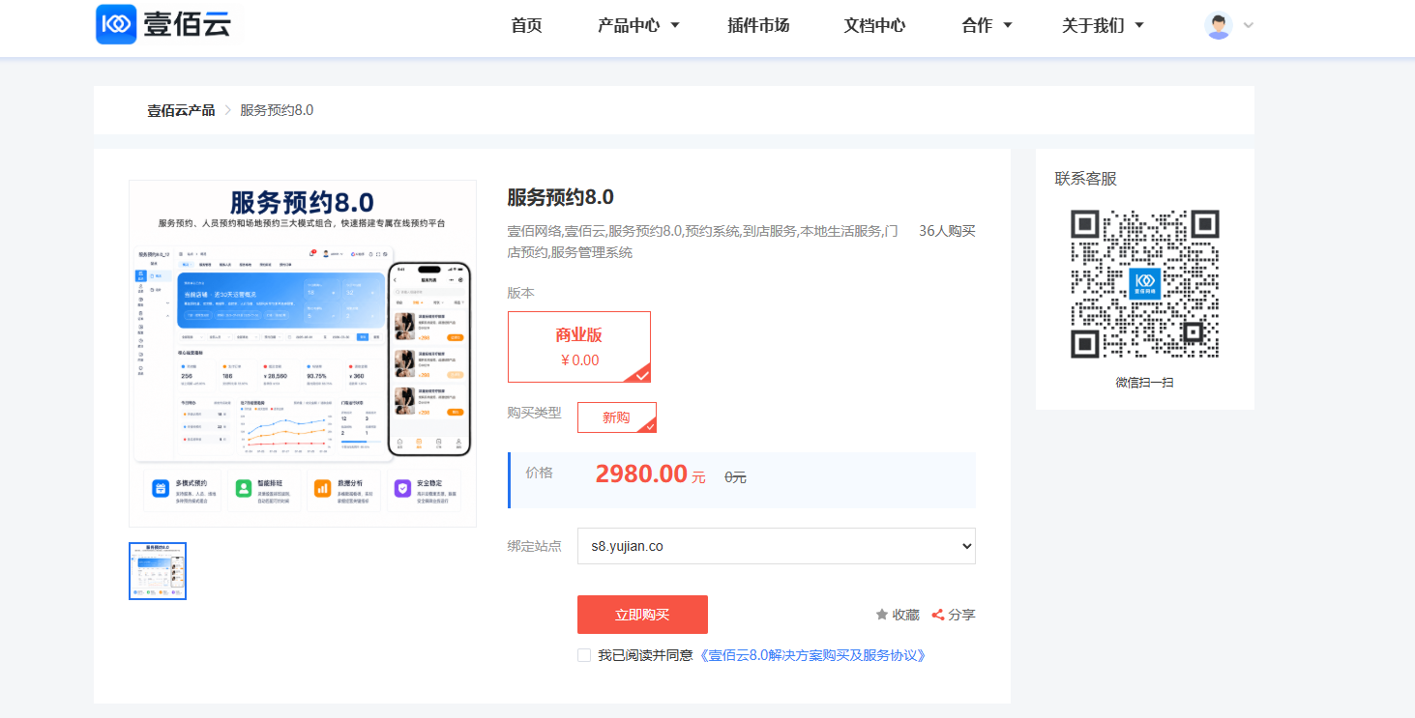Screen dimensions: 1415x718
Task: Open 合作 navigation item
Action: (x=977, y=25)
